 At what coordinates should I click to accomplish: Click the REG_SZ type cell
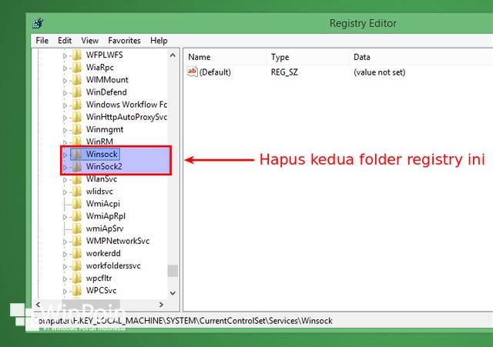click(284, 72)
